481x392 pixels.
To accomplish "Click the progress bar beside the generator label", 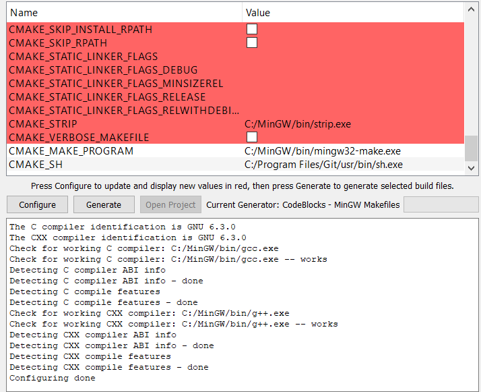I will click(441, 204).
